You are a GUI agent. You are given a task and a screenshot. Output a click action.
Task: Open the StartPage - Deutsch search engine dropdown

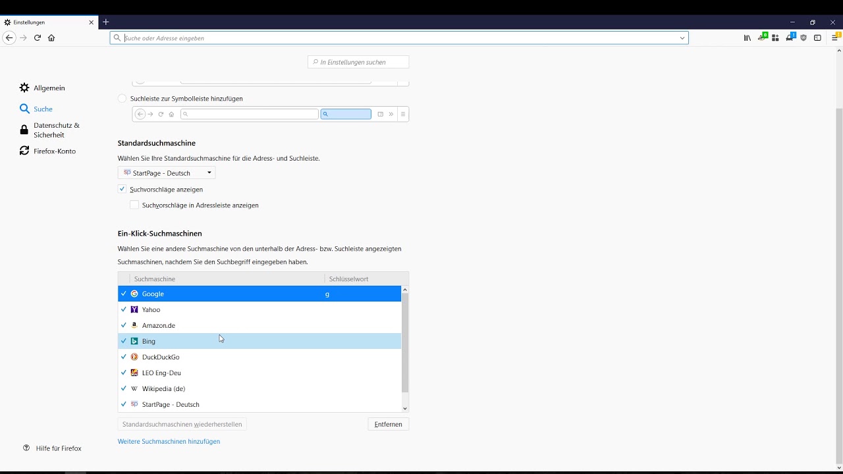pyautogui.click(x=167, y=172)
